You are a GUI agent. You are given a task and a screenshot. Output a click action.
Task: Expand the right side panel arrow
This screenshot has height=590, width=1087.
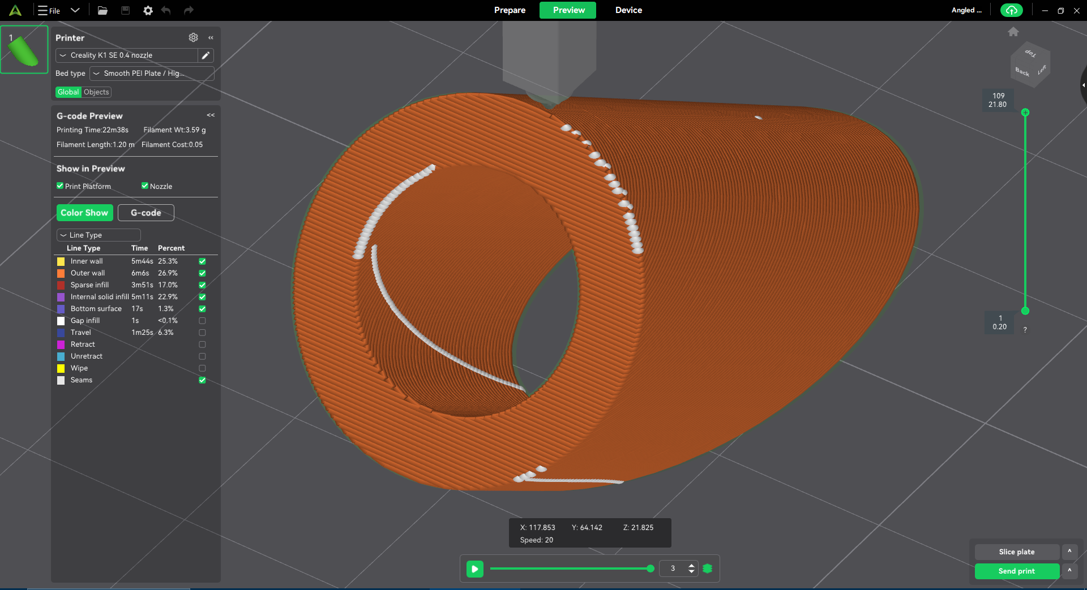pos(1084,85)
